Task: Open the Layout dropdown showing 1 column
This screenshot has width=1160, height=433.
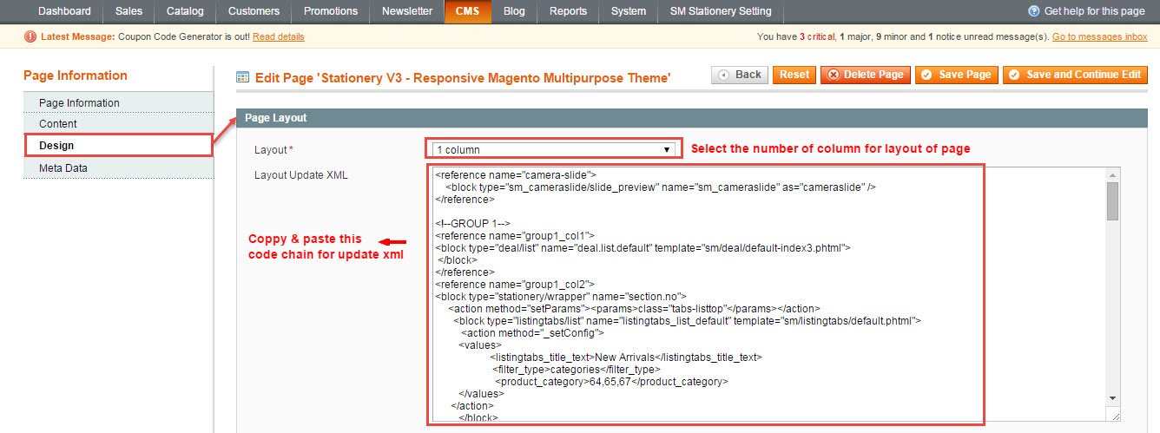Action: (554, 149)
